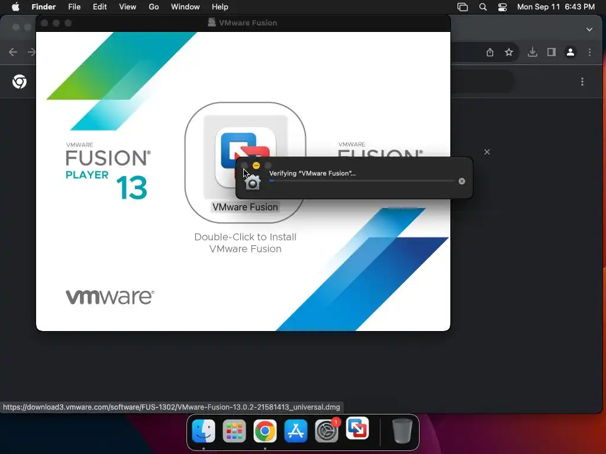Click the Chrome share page icon
This screenshot has width=606, height=454.
click(489, 52)
